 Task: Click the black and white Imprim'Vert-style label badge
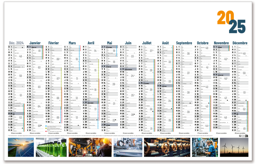[x=245, y=136]
